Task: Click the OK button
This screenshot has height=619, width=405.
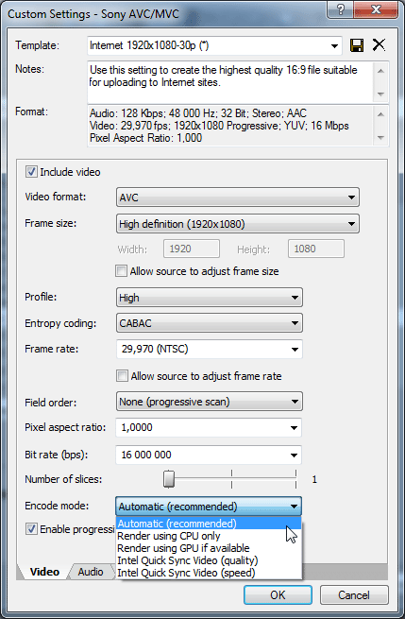Action: click(278, 595)
